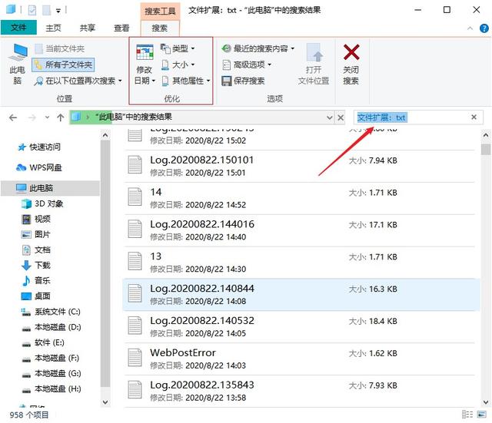
Task: Collapse the ribbon with the chevron
Action: pyautogui.click(x=470, y=28)
